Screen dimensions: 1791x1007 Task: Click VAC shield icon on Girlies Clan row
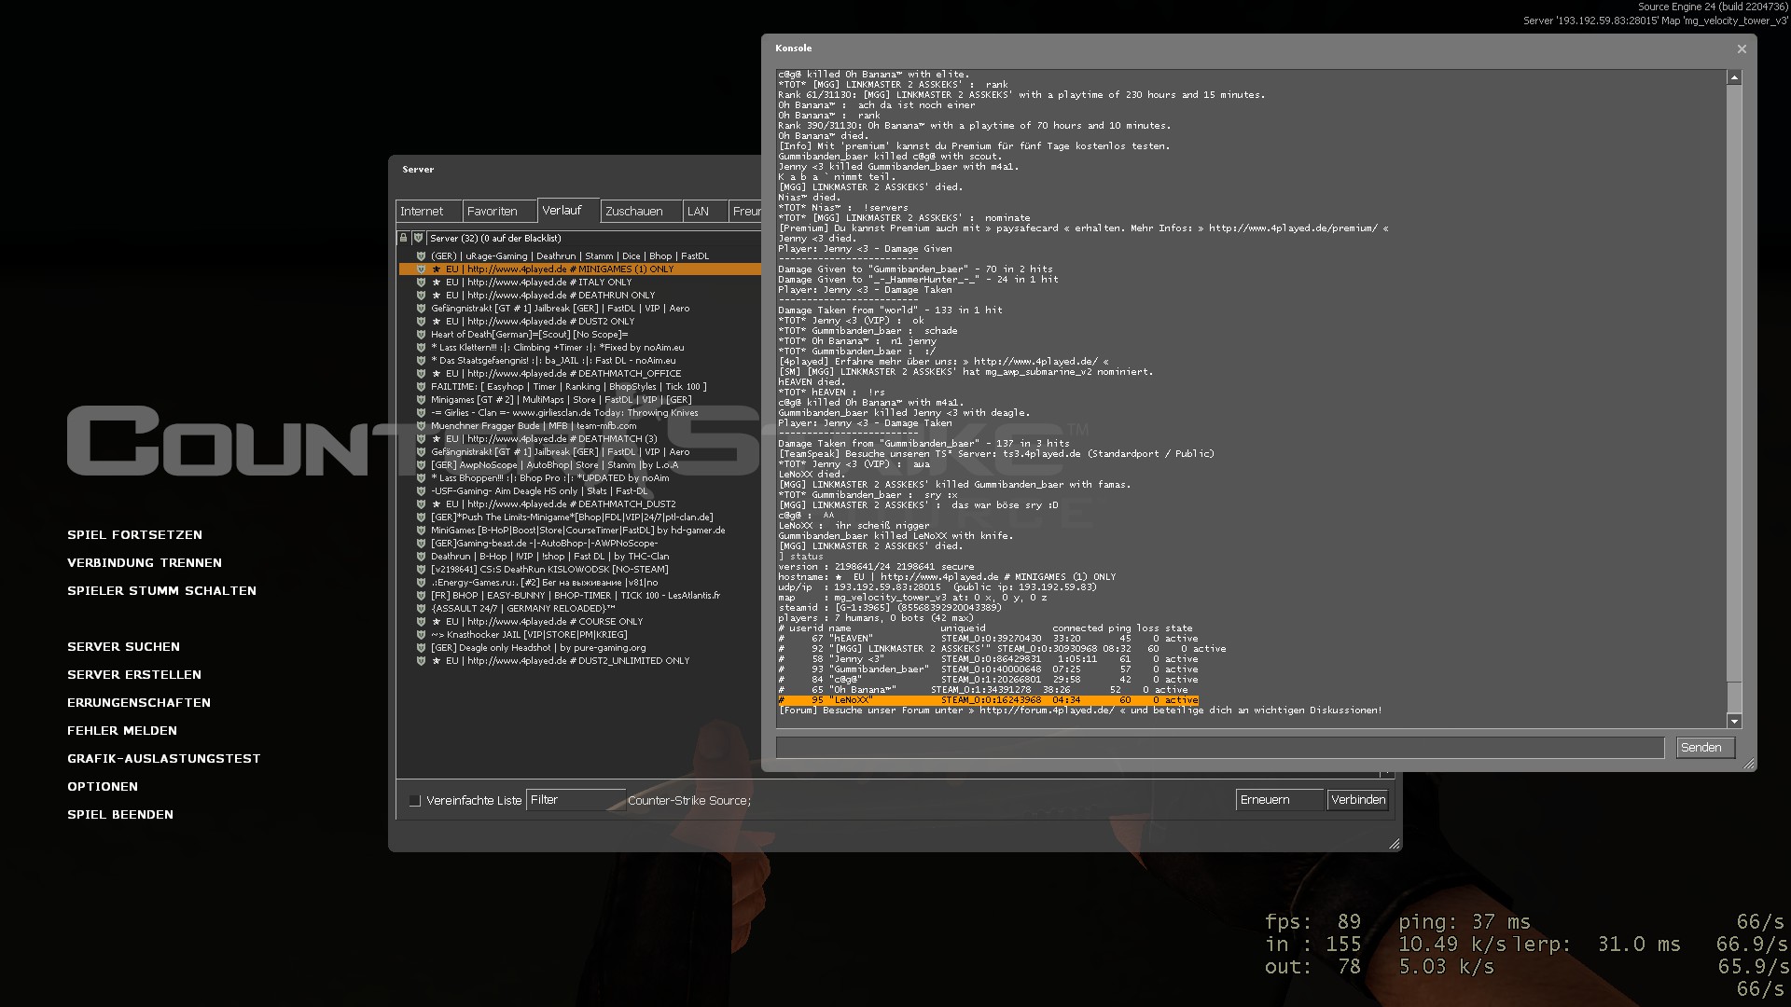pos(421,412)
